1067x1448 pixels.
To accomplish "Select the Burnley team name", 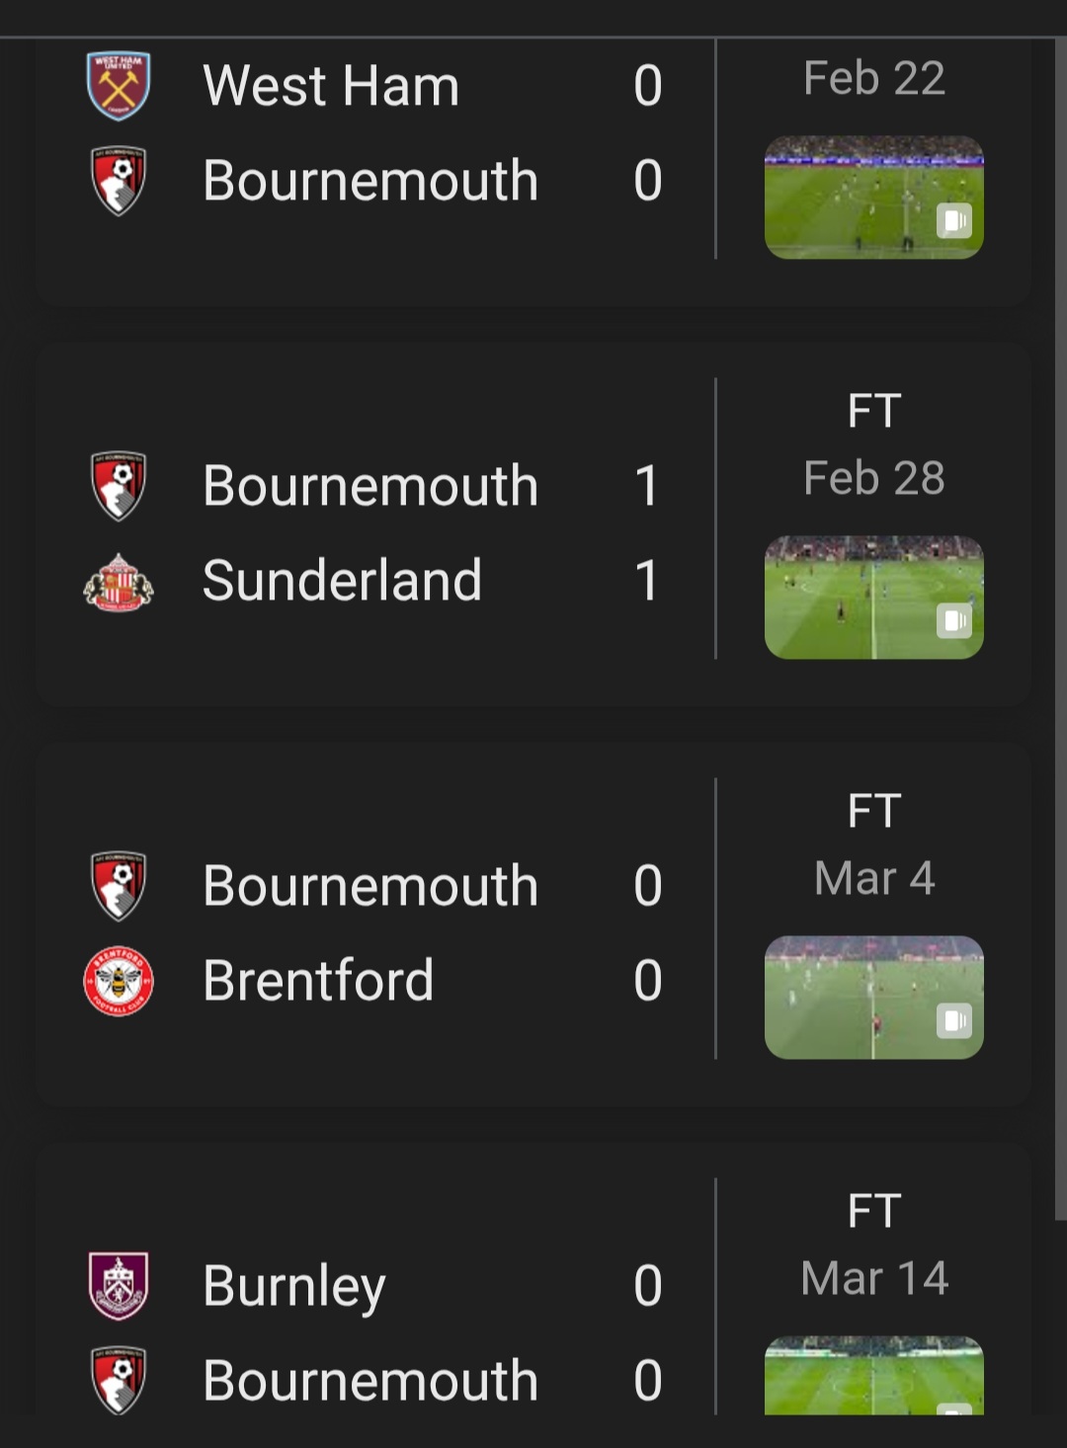I will (293, 1286).
